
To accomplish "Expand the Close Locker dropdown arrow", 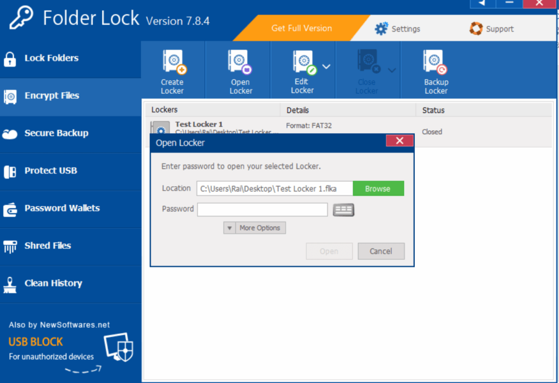I will click(392, 70).
